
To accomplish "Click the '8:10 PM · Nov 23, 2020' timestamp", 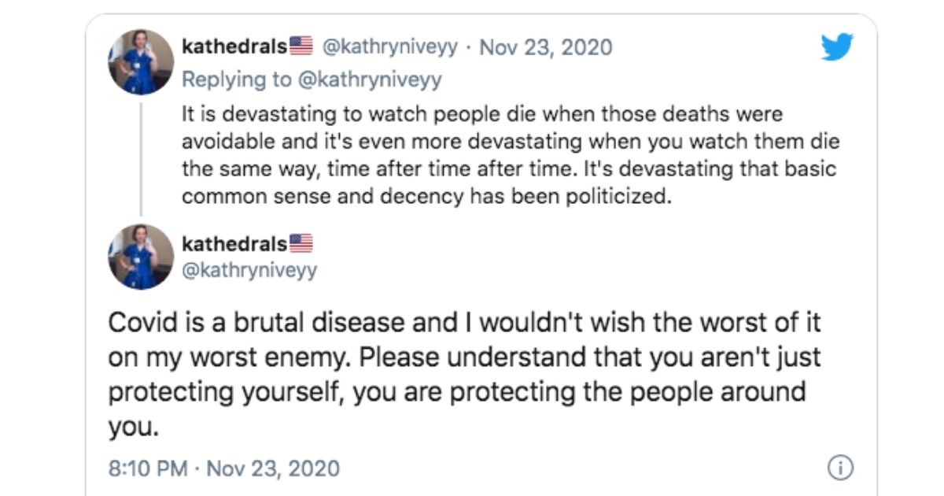I will (x=223, y=468).
